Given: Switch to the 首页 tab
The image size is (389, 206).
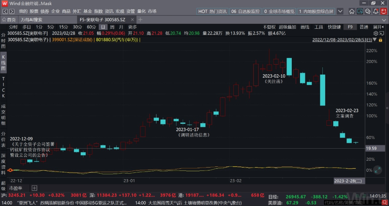Looking at the screenshot, I should (x=9, y=20).
